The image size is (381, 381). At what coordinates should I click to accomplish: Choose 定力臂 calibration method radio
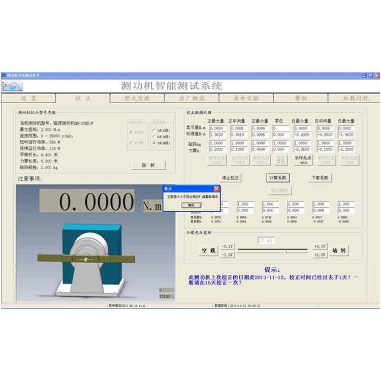(x=131, y=143)
